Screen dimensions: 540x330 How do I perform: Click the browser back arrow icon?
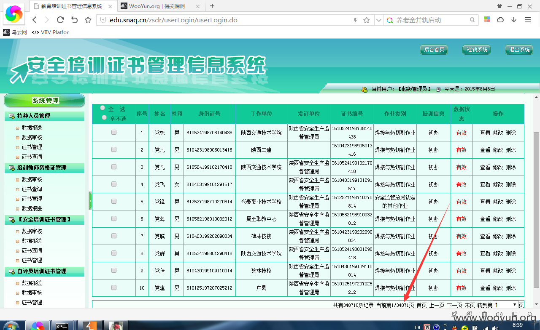coord(35,20)
